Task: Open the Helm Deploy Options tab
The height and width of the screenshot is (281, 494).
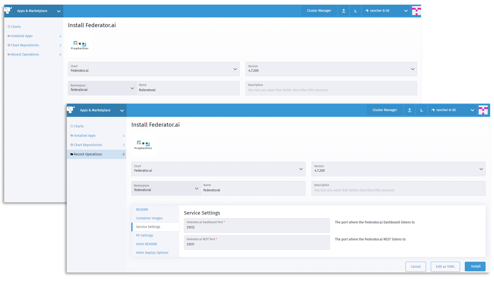Action: coord(152,253)
